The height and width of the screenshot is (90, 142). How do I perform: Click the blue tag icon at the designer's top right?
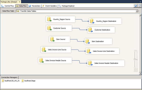(135, 6)
